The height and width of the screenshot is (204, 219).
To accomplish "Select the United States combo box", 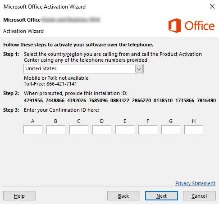I will (x=83, y=69).
